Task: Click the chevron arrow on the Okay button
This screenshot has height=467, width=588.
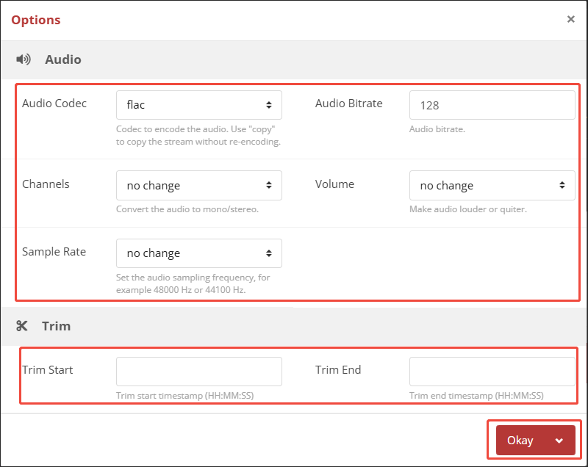Action: point(558,440)
